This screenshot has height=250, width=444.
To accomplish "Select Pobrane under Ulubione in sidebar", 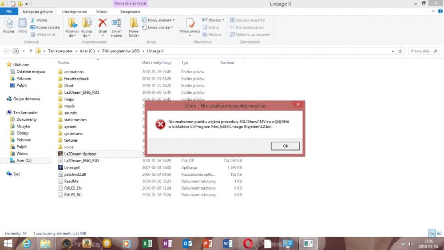I will pos(24,78).
